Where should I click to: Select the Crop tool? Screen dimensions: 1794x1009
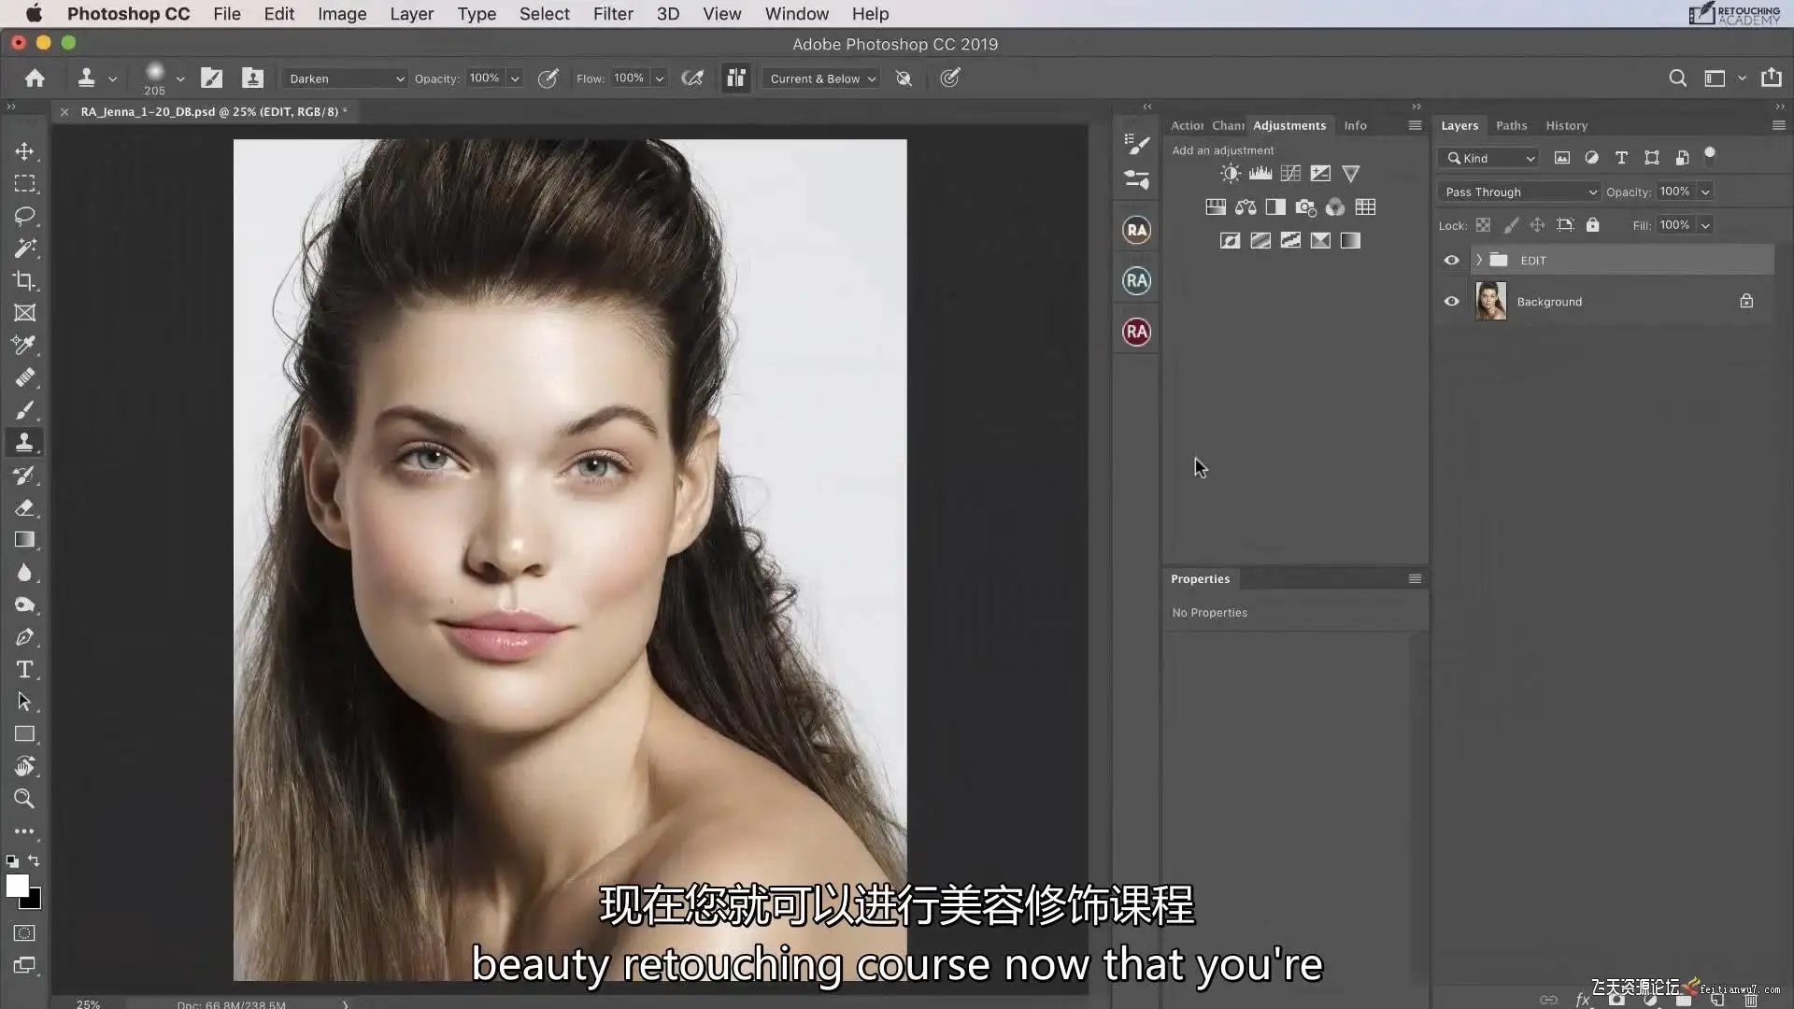pyautogui.click(x=24, y=280)
